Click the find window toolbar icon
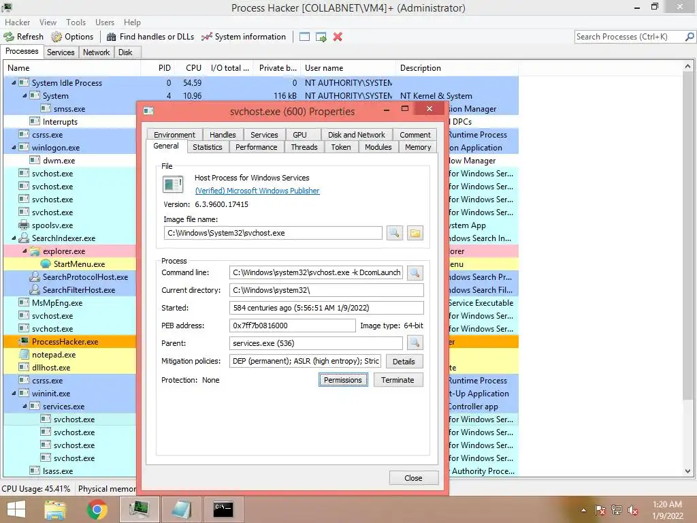The width and height of the screenshot is (697, 523). point(304,37)
